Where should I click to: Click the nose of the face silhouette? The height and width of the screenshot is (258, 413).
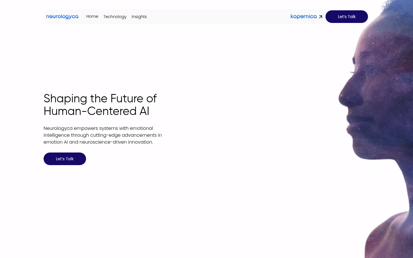point(344,96)
